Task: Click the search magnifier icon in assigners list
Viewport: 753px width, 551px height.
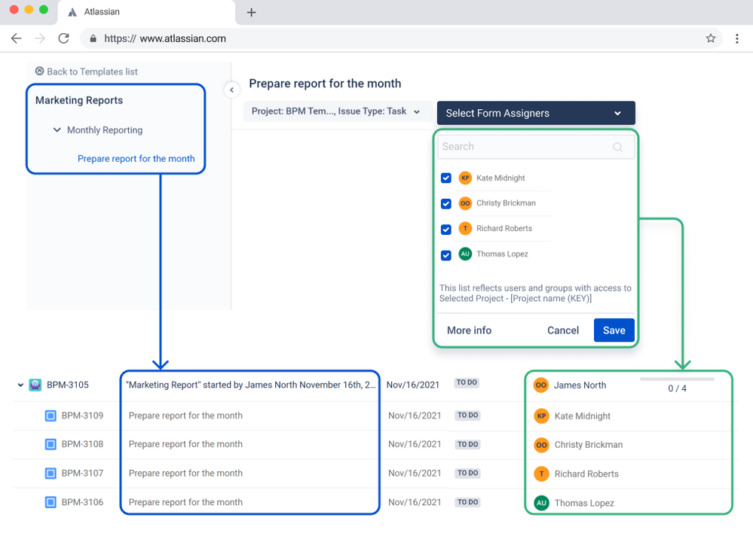Action: click(x=617, y=147)
